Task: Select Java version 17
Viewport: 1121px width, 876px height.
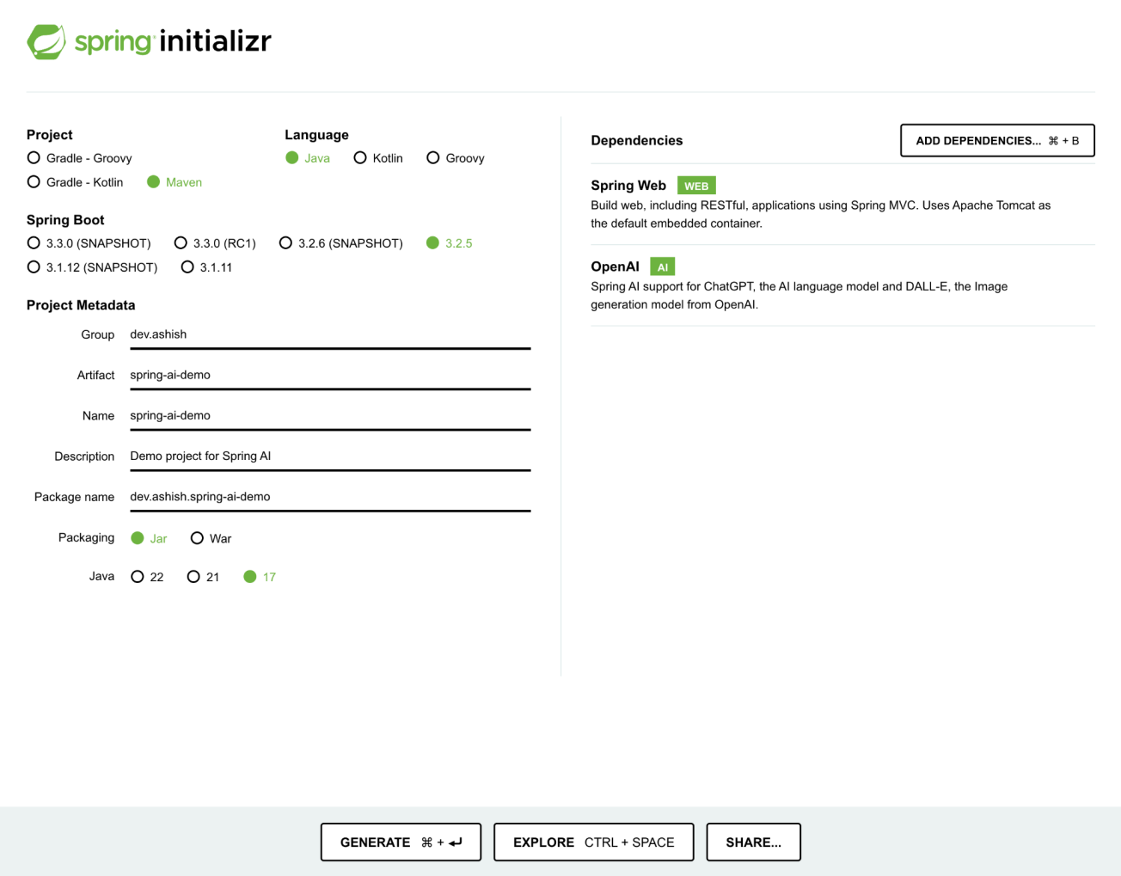Action: click(260, 577)
